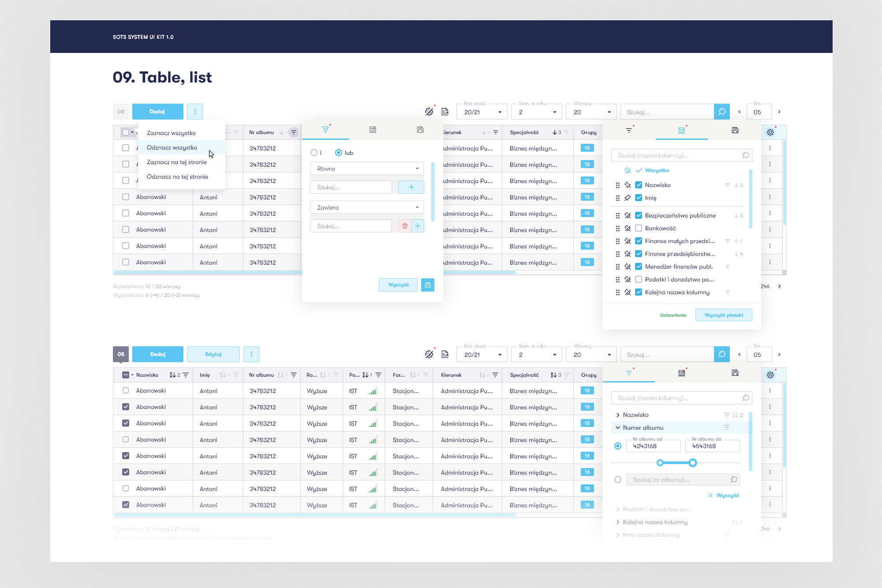This screenshot has height=588, width=882.
Task: Open the Równe condition dropdown
Action: tap(367, 169)
